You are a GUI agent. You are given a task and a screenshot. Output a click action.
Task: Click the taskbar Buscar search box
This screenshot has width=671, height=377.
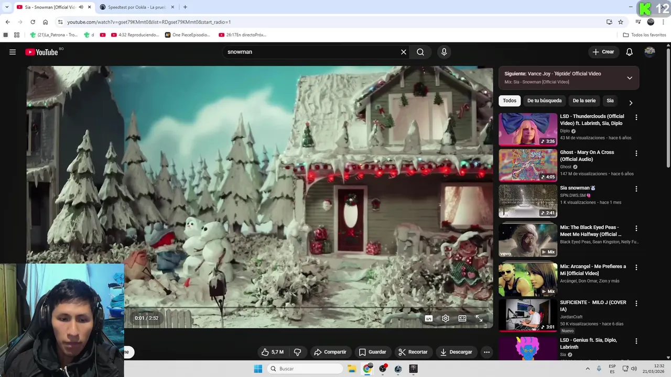point(306,369)
